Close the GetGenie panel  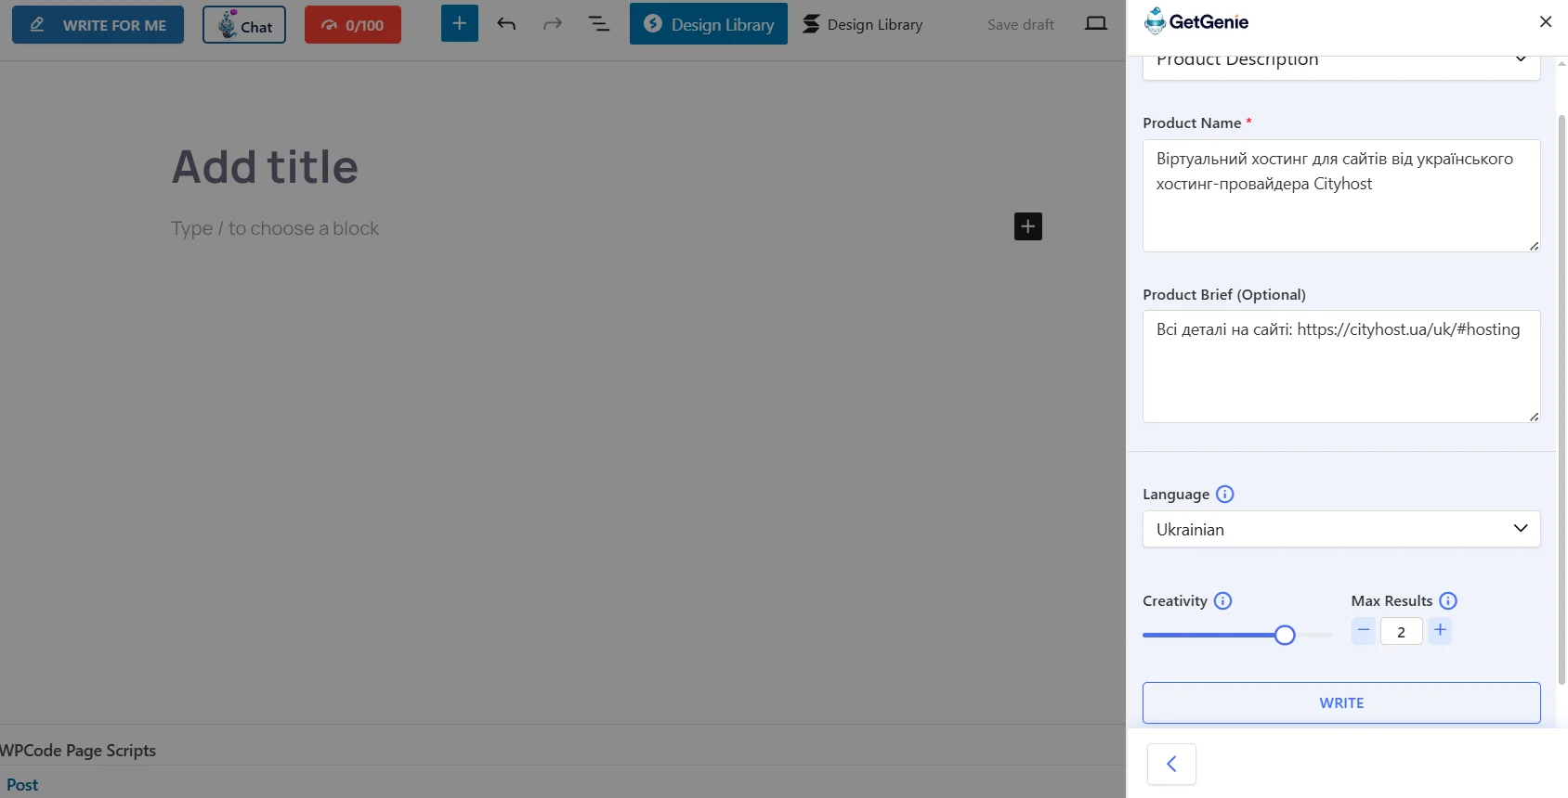click(1546, 21)
